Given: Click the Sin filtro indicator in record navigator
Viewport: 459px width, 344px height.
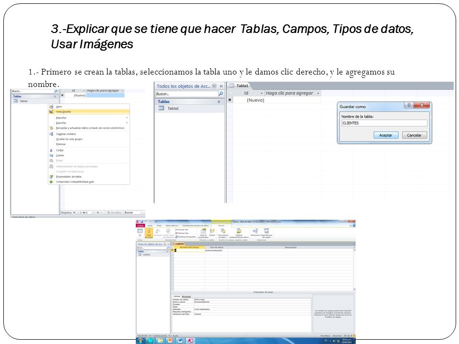Looking at the screenshot, I should [114, 212].
